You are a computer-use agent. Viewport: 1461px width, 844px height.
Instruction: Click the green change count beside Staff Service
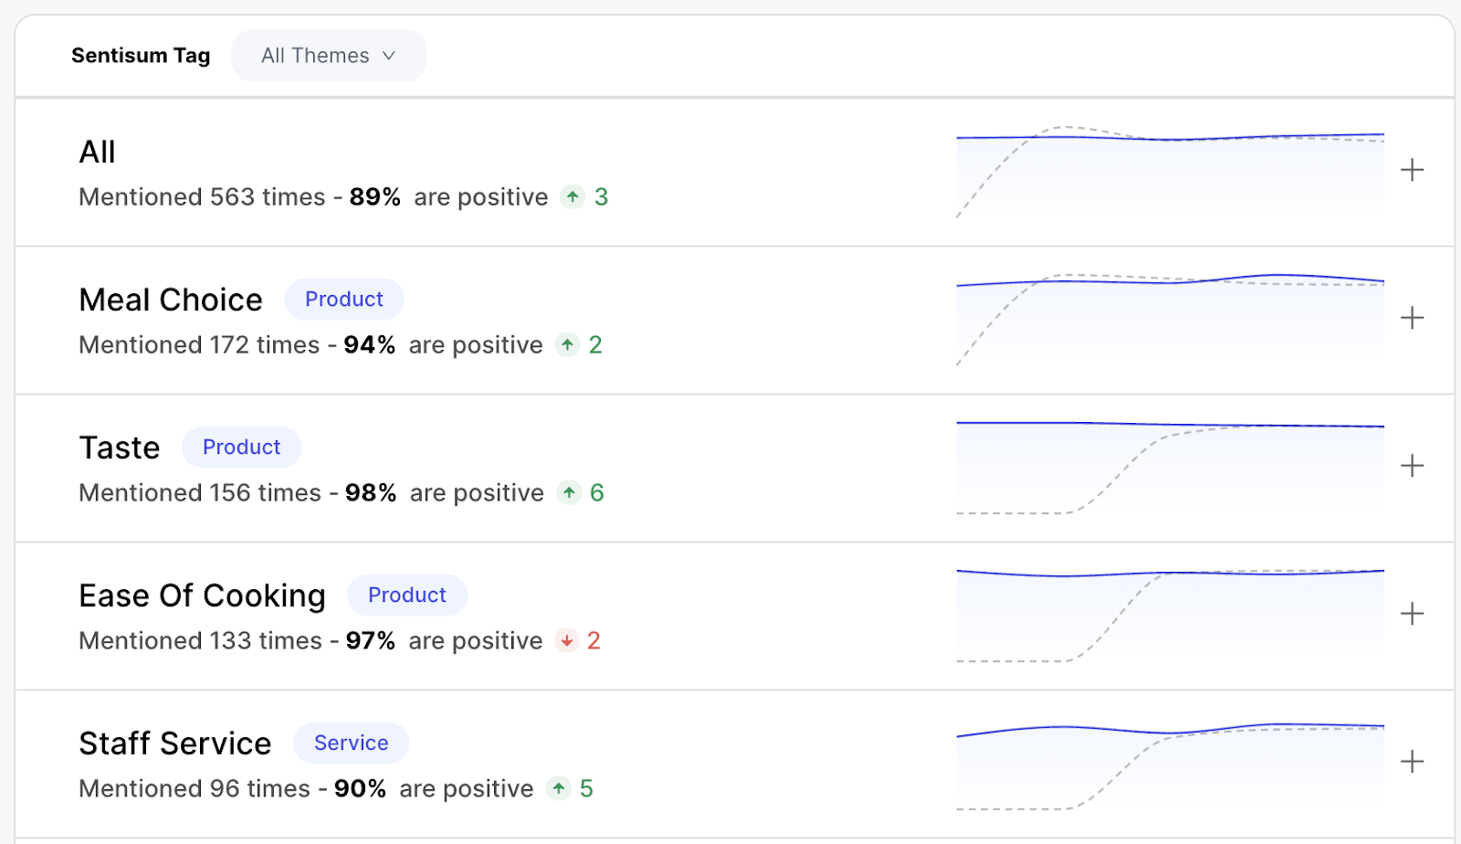point(587,788)
